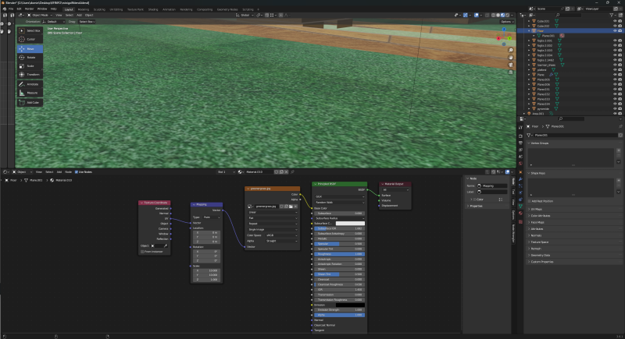Click the viewport pan hand icon
Viewport: 625px width, 339px height.
click(x=511, y=58)
